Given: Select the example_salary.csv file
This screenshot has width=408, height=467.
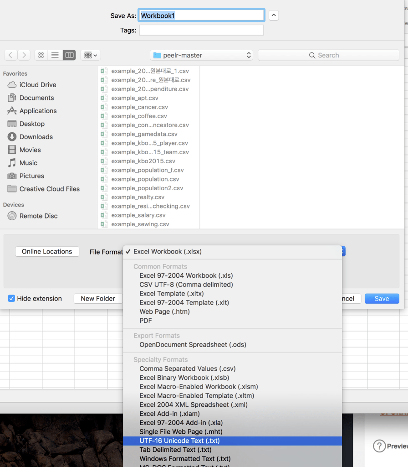Looking at the screenshot, I should pyautogui.click(x=138, y=215).
